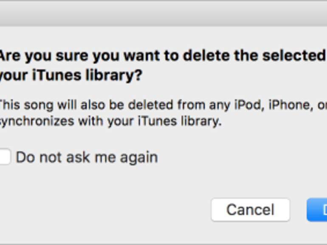This screenshot has width=327, height=245.
Task: Click the empty dialog area left of Cancel
Action: (106, 210)
